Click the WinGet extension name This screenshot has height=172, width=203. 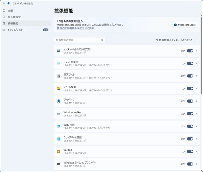pyautogui.click(x=68, y=150)
